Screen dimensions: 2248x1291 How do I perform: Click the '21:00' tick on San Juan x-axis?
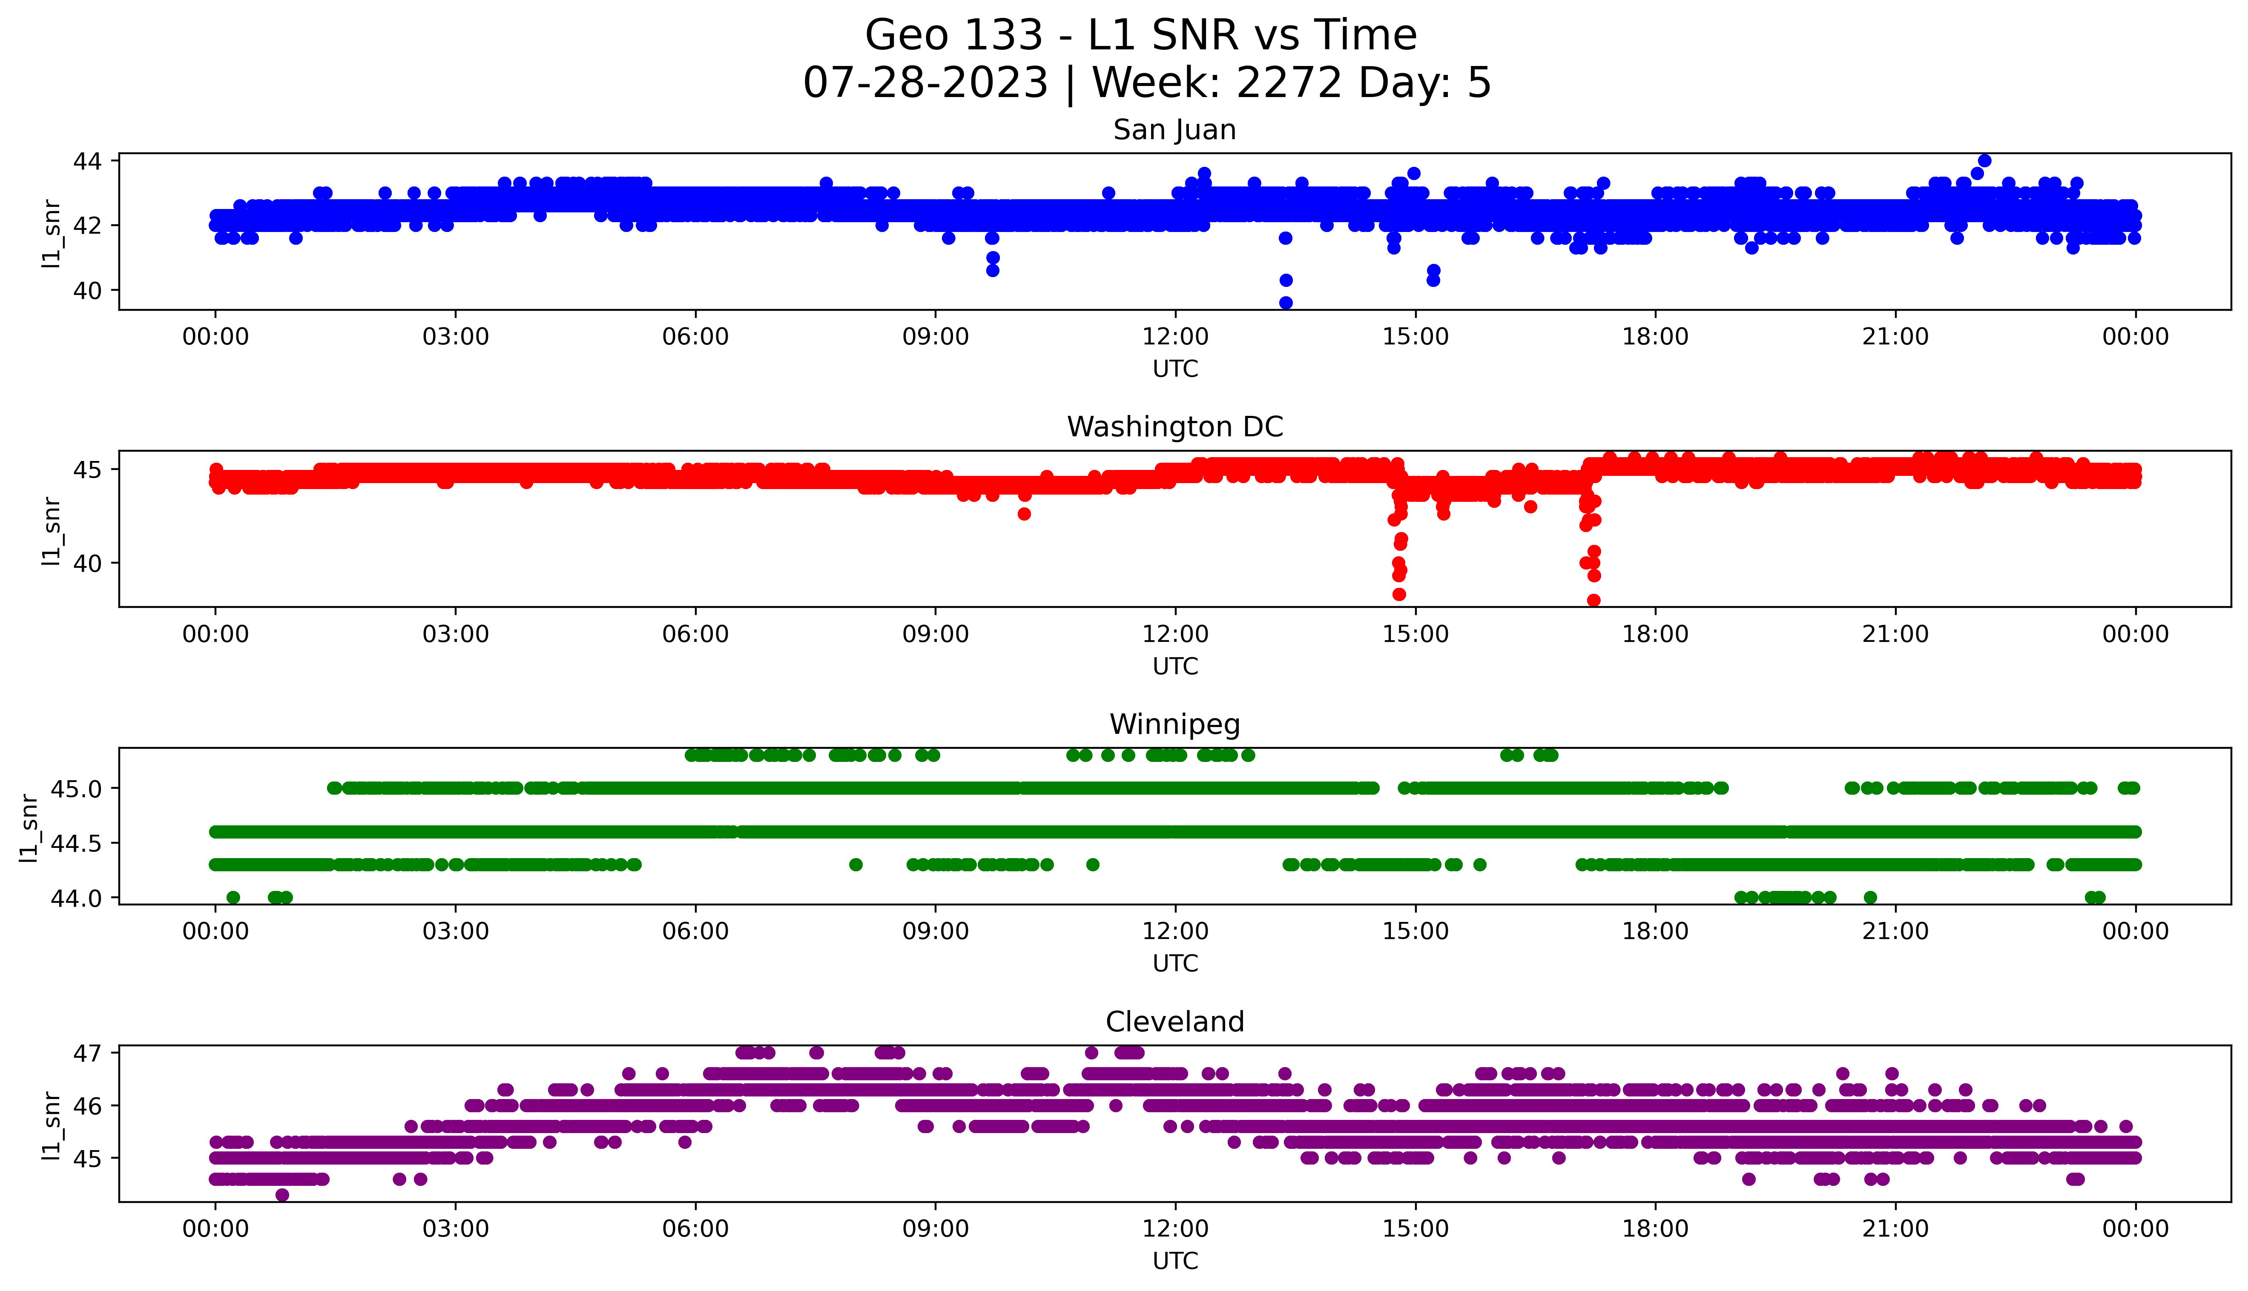1896,337
